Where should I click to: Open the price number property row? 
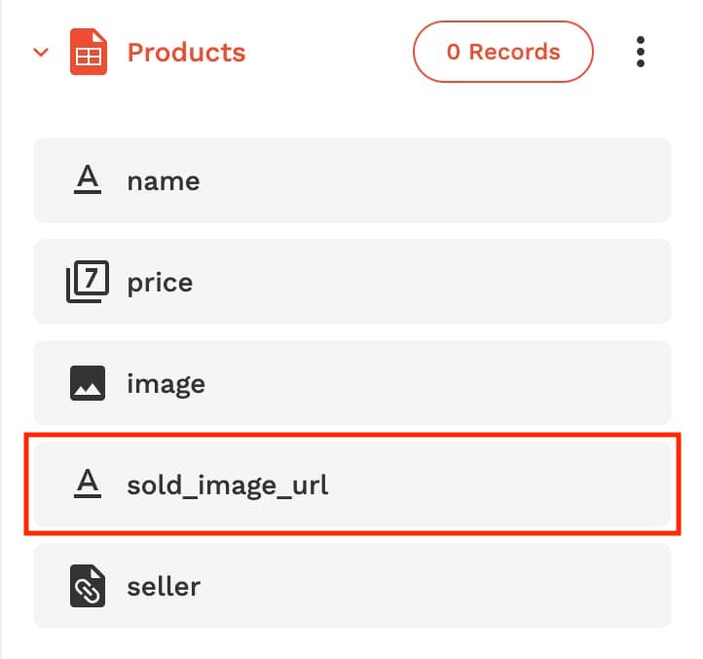(352, 282)
